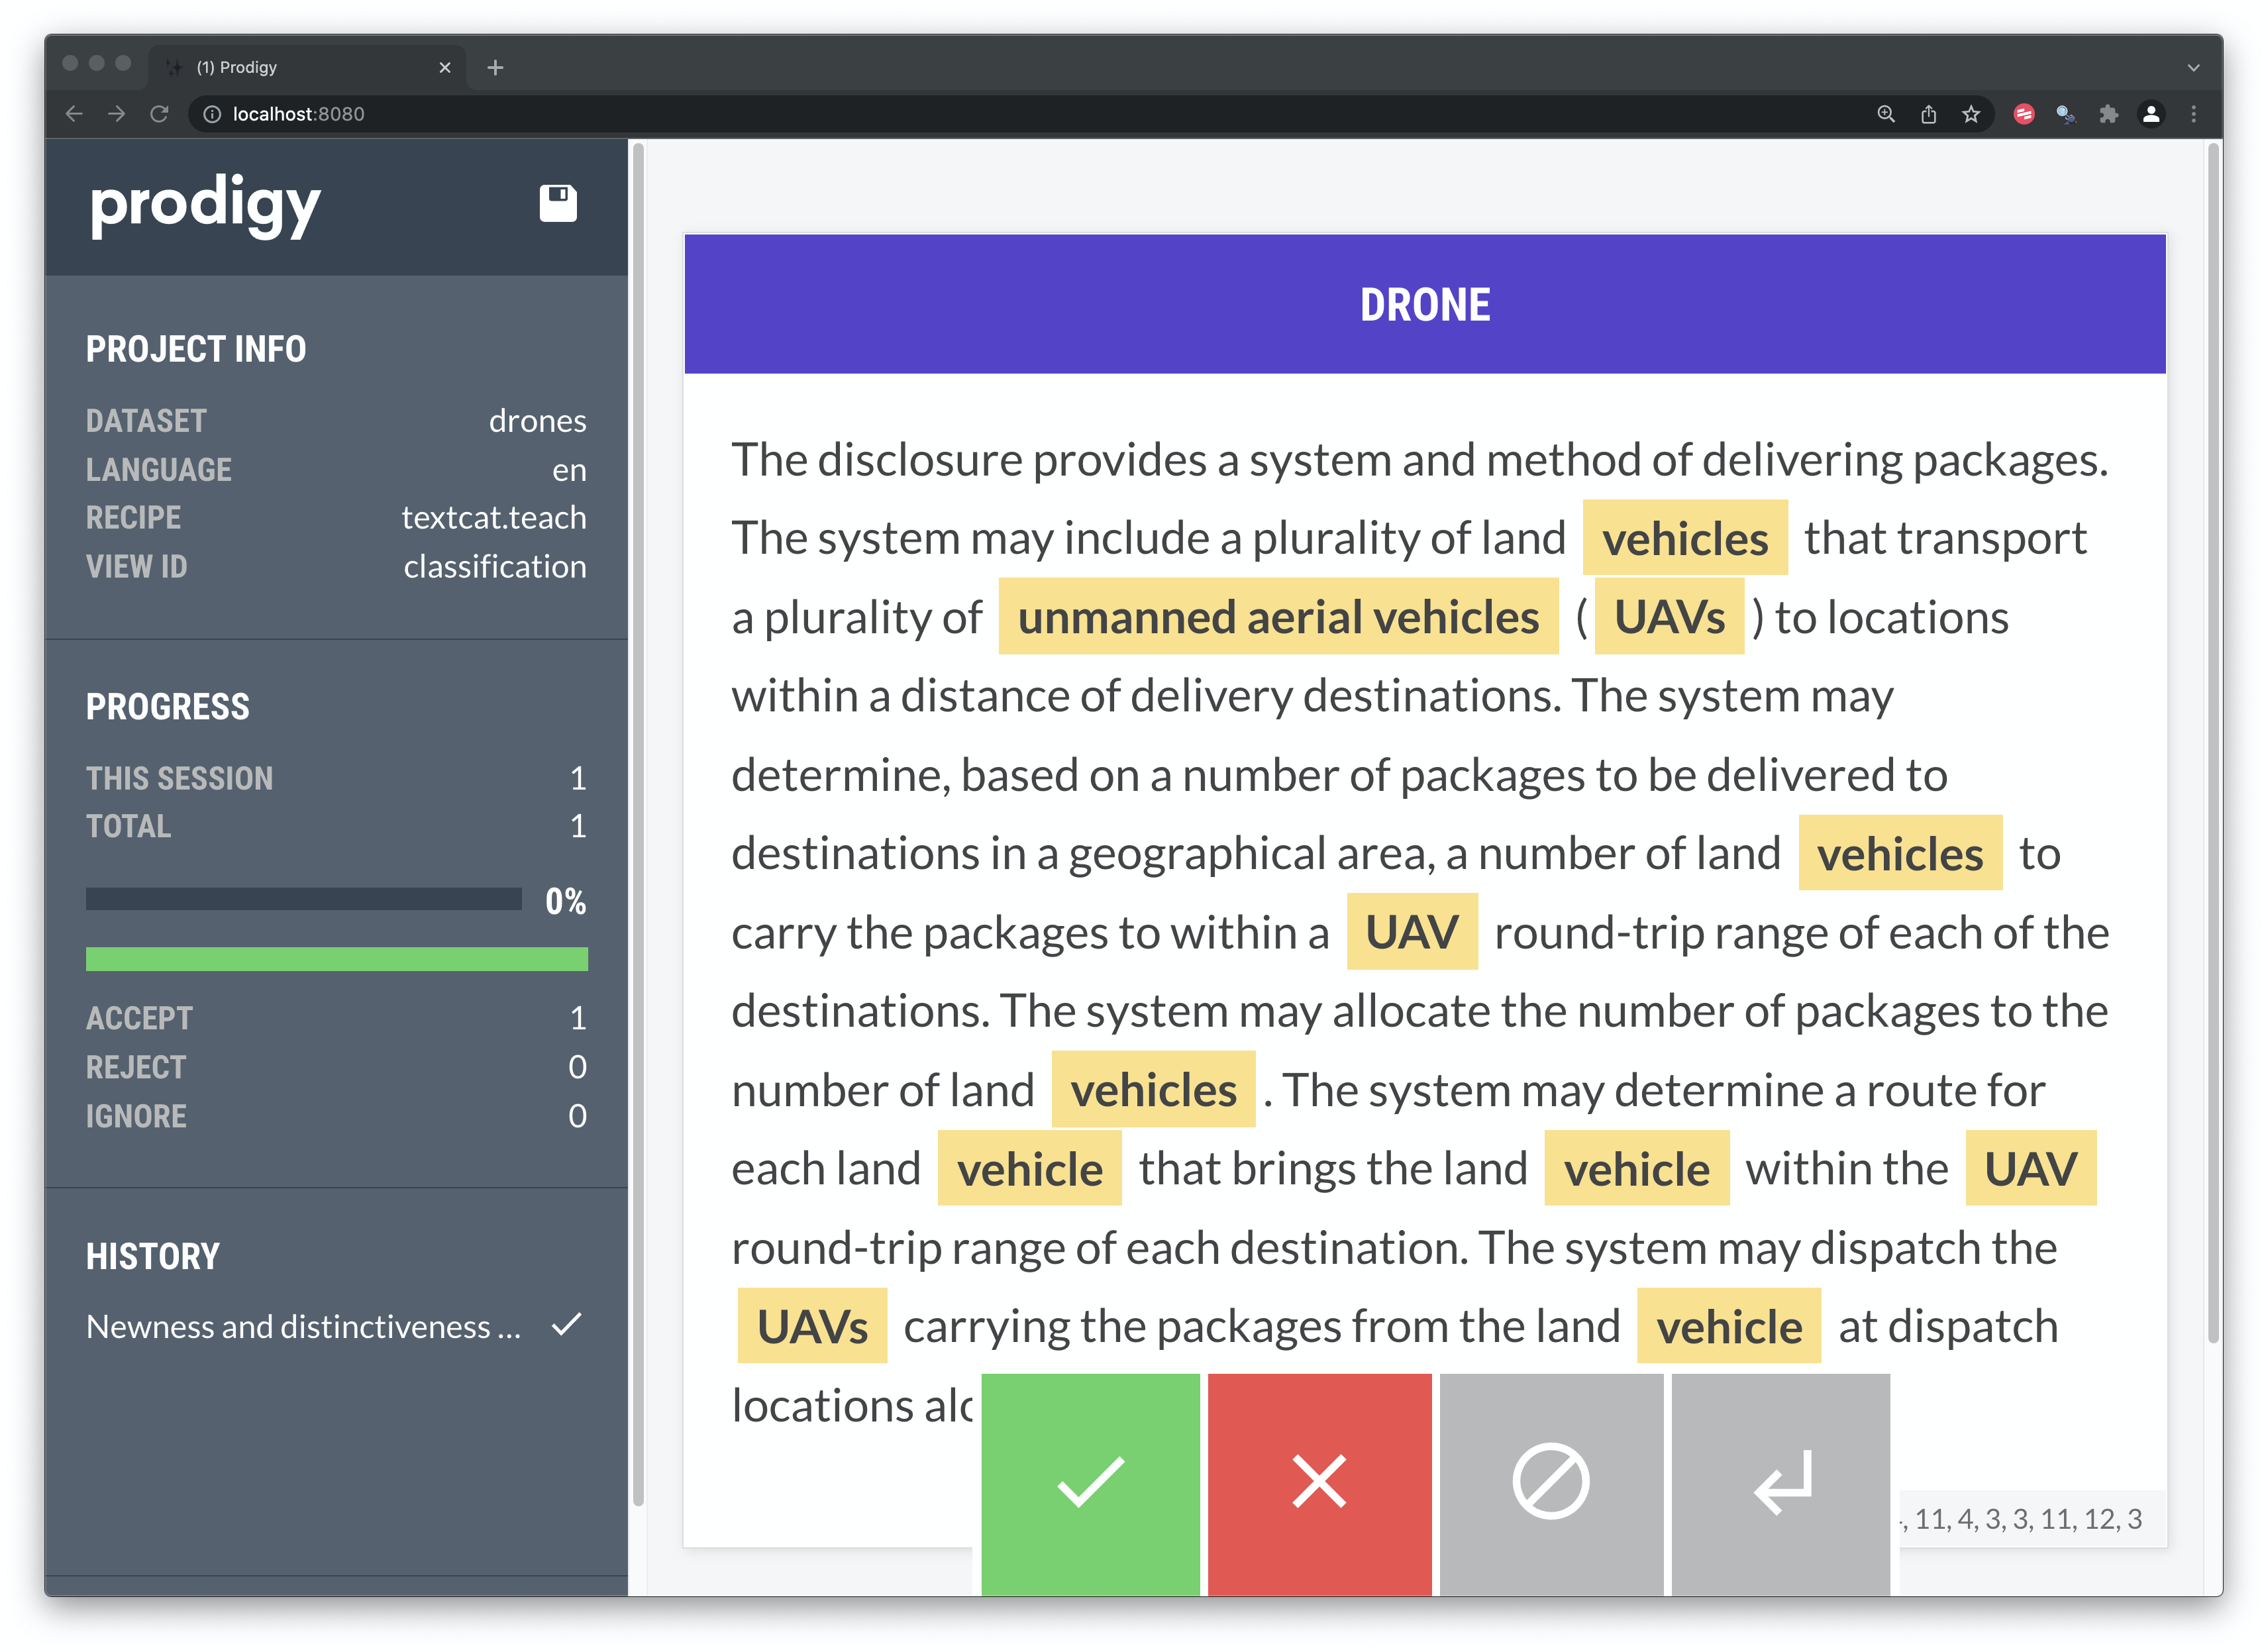The image size is (2268, 1652).
Task: Go back using the browser back arrow
Action: pyautogui.click(x=74, y=114)
